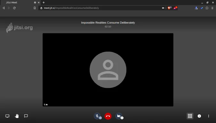Open the chat panel
This screenshot has height=123, width=216.
(26, 116)
